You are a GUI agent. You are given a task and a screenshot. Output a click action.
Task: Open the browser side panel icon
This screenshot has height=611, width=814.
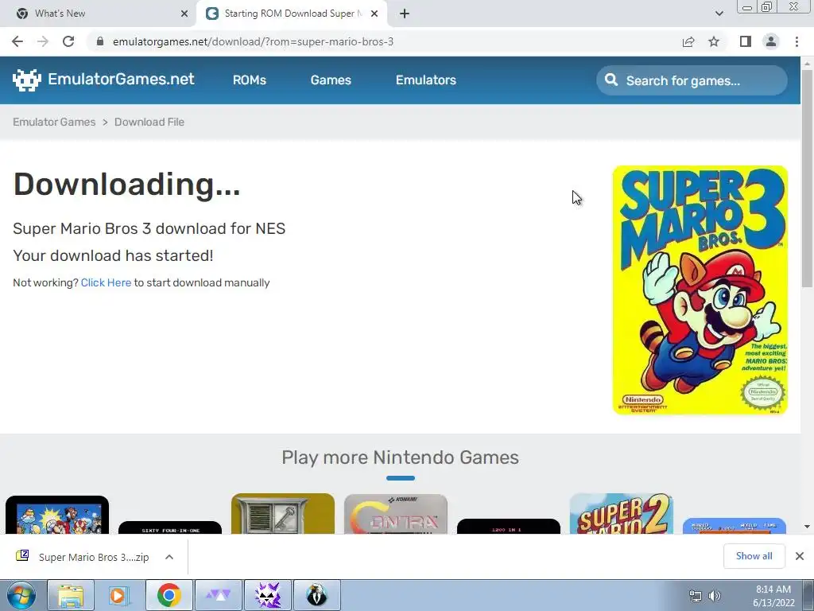tap(746, 41)
